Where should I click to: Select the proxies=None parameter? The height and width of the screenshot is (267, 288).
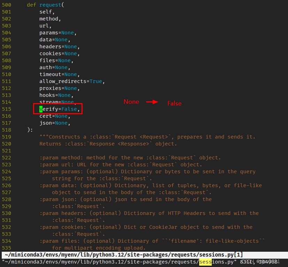coord(58,88)
